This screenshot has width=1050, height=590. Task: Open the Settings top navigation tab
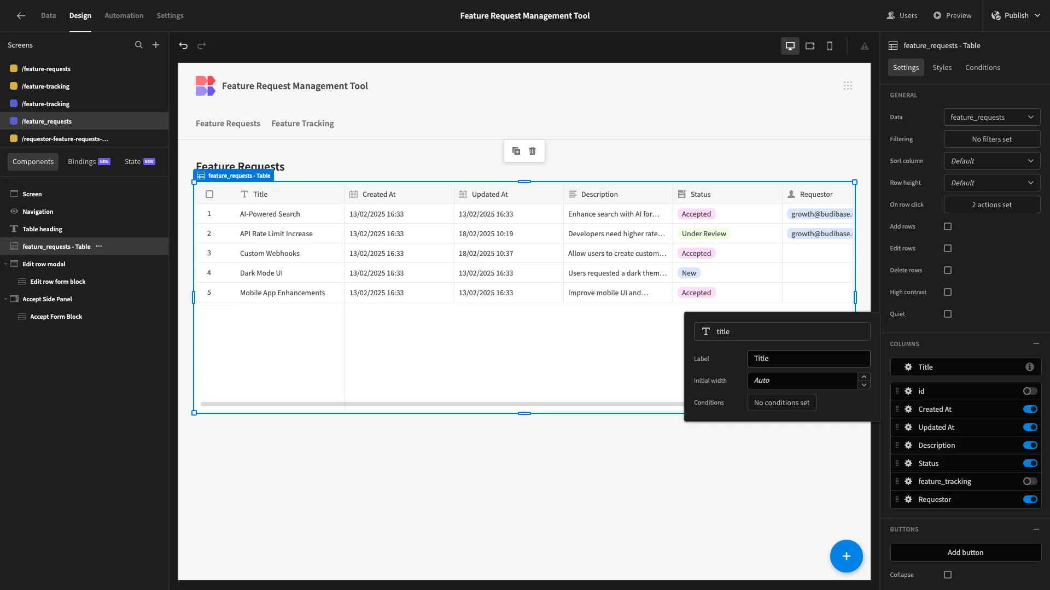click(x=170, y=15)
